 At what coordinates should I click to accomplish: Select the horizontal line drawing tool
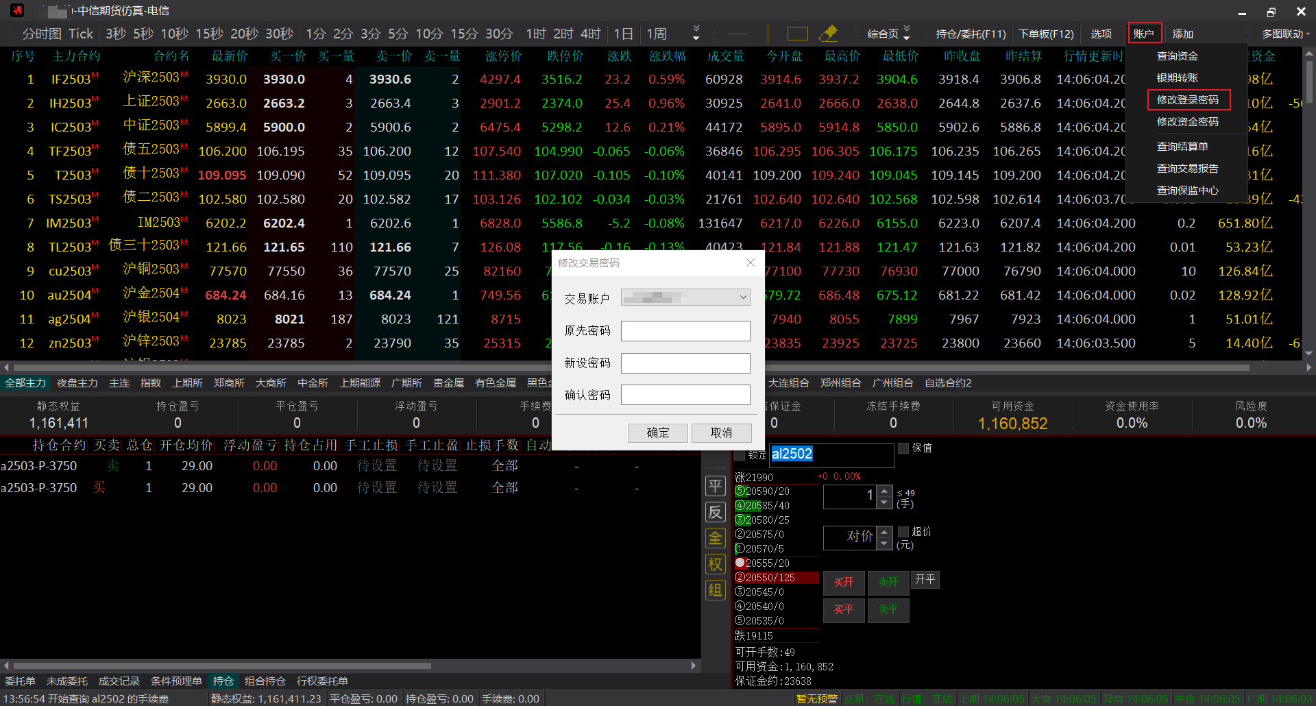click(738, 34)
